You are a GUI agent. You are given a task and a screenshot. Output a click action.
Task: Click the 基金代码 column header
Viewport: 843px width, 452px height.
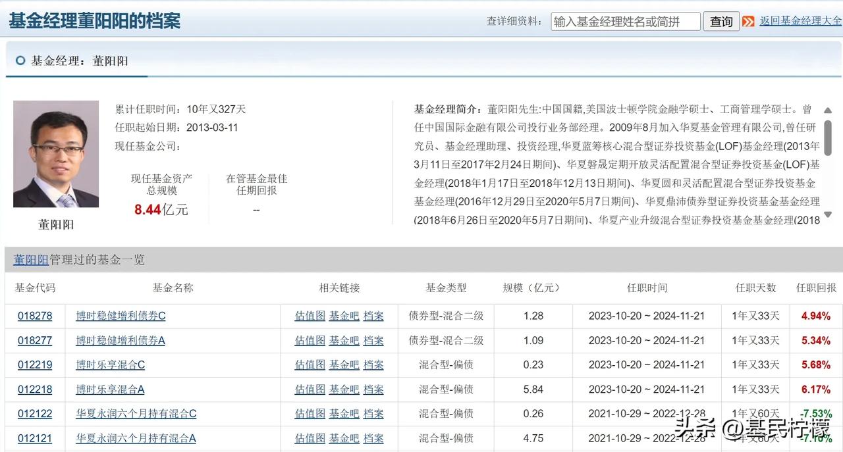[35, 288]
